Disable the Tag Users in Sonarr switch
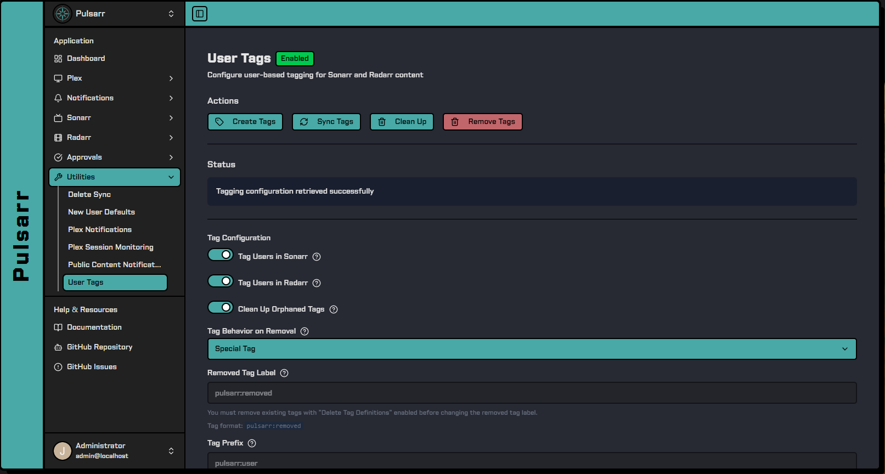This screenshot has height=474, width=885. coord(221,255)
